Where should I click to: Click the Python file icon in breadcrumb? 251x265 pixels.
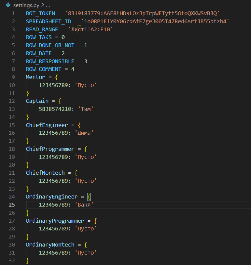point(8,5)
